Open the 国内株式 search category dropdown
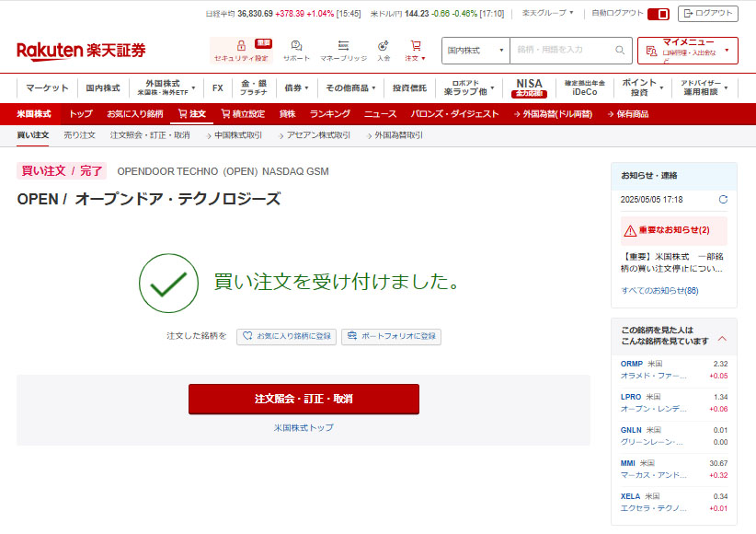The image size is (756, 534). pyautogui.click(x=475, y=50)
